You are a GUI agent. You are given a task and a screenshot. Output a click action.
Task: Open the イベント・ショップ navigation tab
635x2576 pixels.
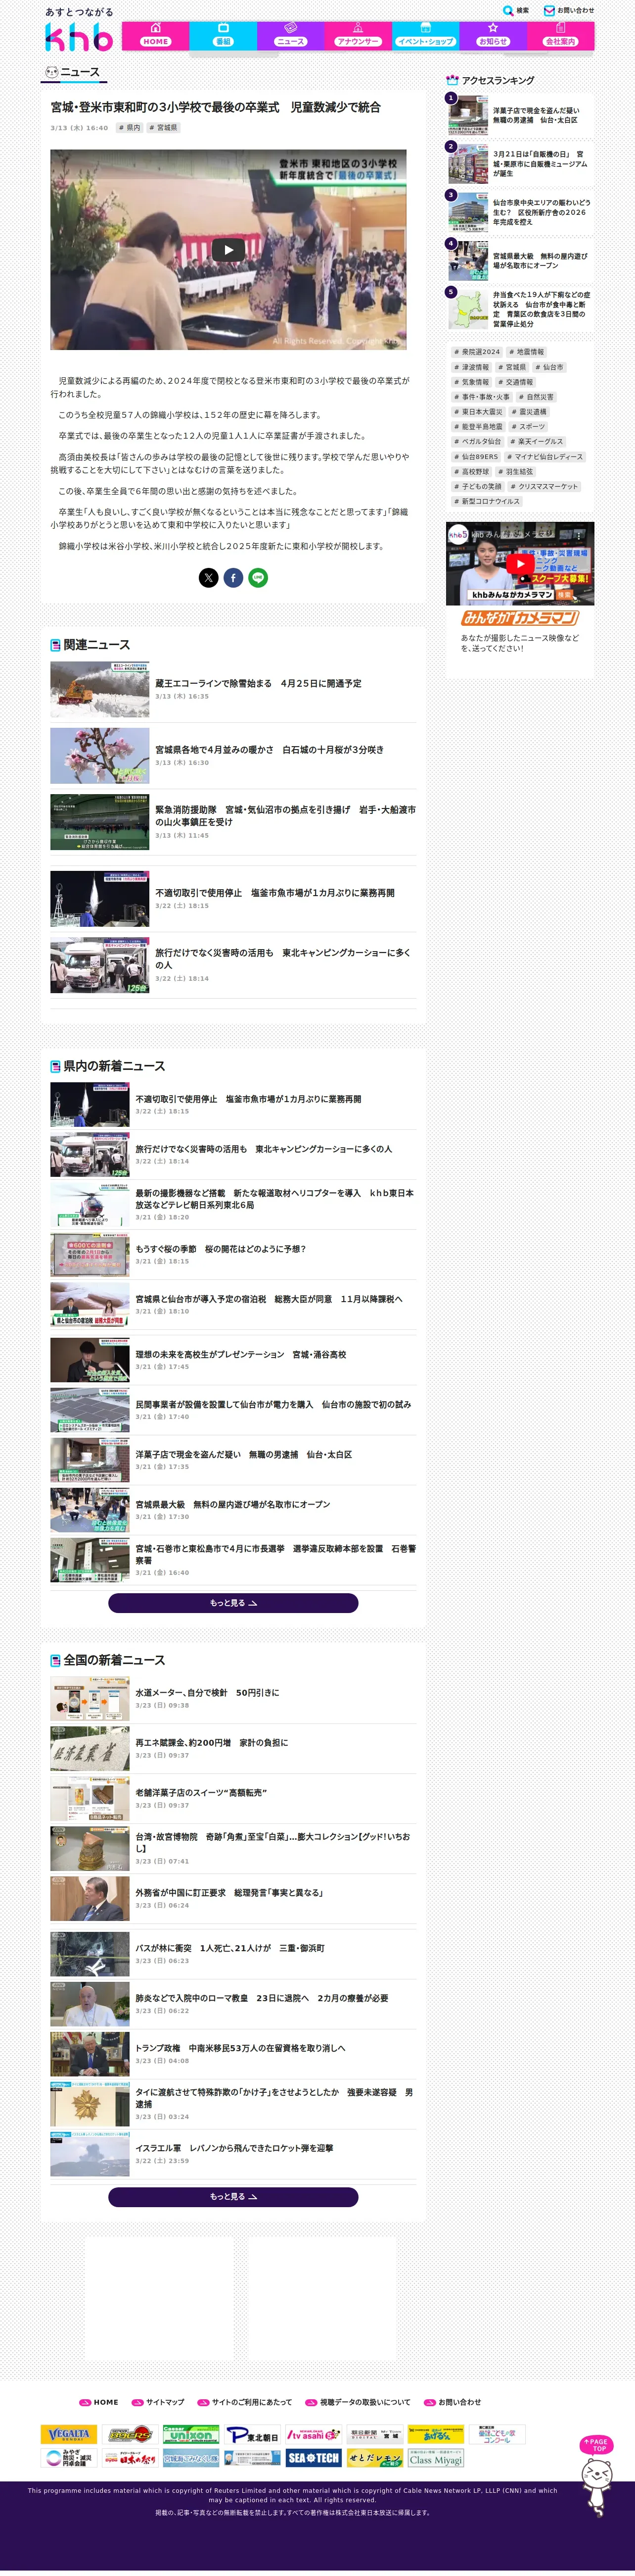click(x=425, y=35)
